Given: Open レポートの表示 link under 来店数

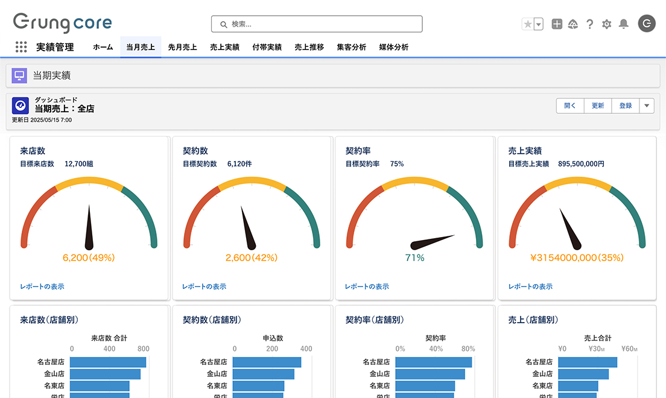Looking at the screenshot, I should pyautogui.click(x=42, y=286).
